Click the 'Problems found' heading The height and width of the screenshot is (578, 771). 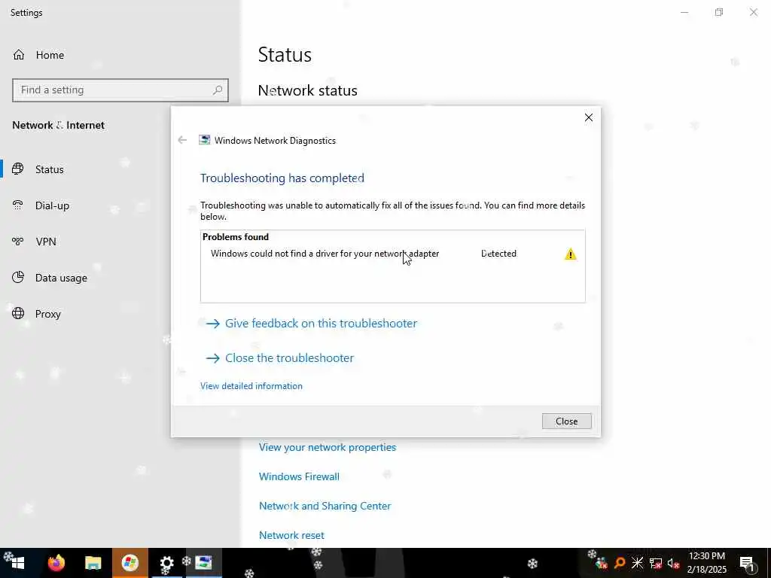tap(236, 237)
